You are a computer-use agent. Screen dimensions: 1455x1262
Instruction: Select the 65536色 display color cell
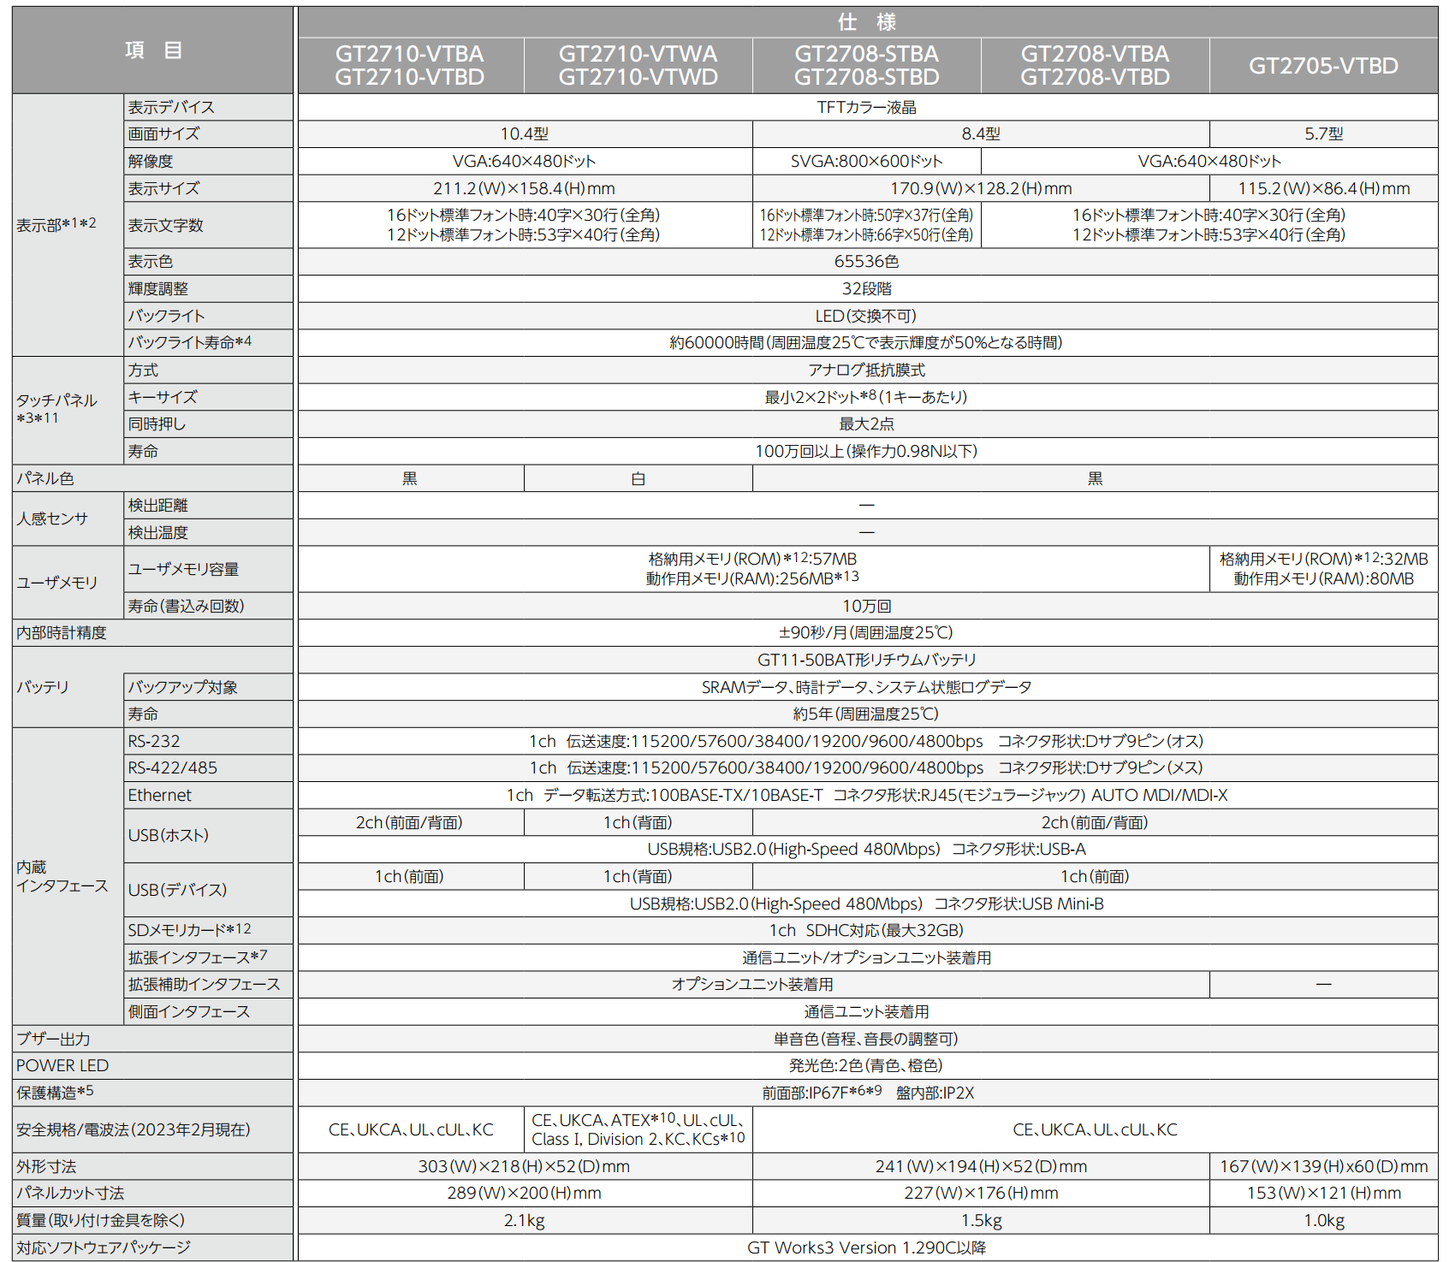867,262
